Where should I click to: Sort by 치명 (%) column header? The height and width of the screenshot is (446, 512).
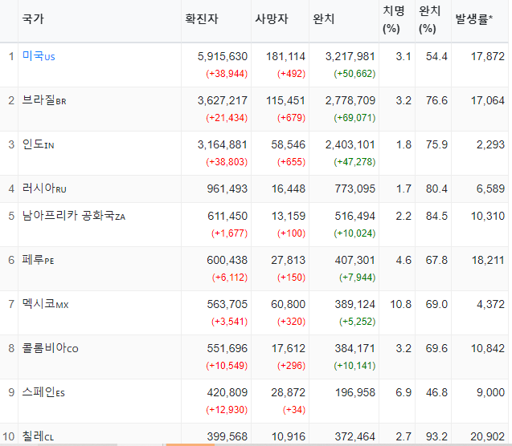392,19
